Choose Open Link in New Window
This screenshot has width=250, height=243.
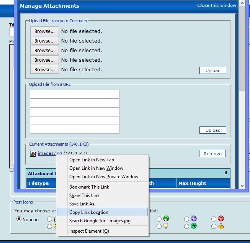tap(102, 168)
